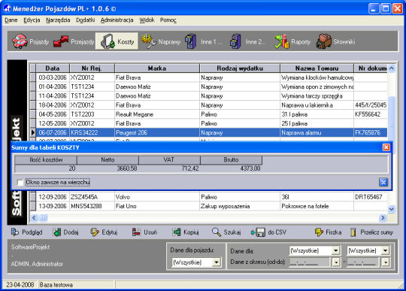Open the Fiszka card button

pyautogui.click(x=328, y=232)
